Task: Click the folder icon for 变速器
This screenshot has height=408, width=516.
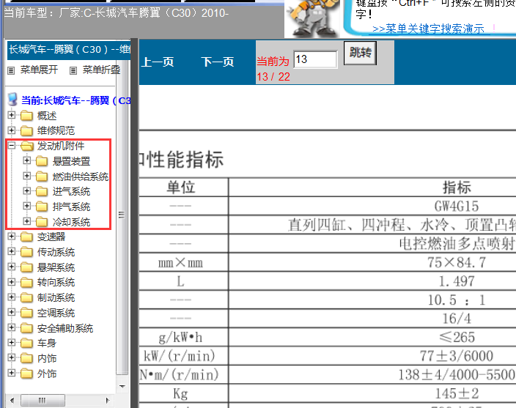Action: pyautogui.click(x=26, y=237)
